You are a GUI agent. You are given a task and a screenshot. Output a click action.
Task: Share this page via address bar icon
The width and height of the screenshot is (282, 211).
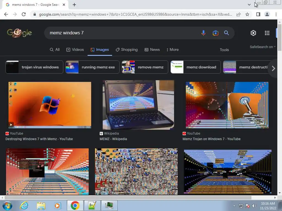238,14
